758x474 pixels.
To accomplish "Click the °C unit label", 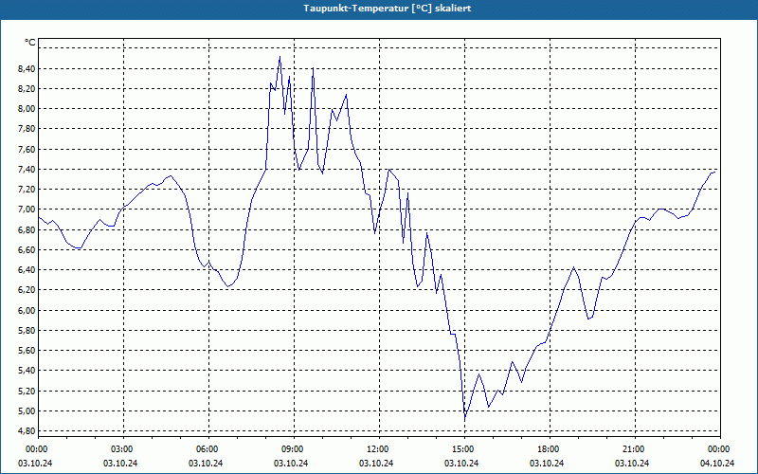I will pyautogui.click(x=30, y=43).
